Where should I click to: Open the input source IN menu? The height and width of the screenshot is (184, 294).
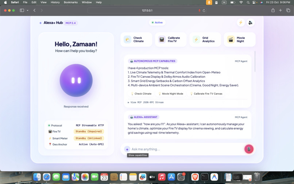pos(224,3)
